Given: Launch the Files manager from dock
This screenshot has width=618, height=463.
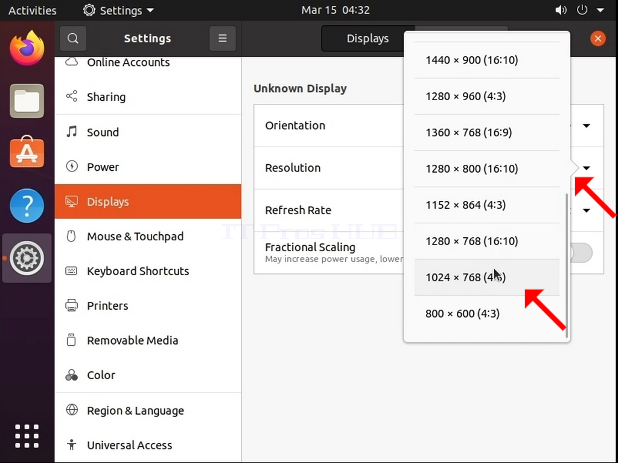Looking at the screenshot, I should (27, 101).
